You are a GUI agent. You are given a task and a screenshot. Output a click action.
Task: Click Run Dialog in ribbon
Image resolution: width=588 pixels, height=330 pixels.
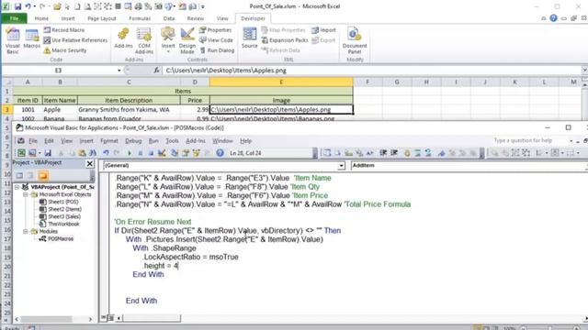coord(217,50)
